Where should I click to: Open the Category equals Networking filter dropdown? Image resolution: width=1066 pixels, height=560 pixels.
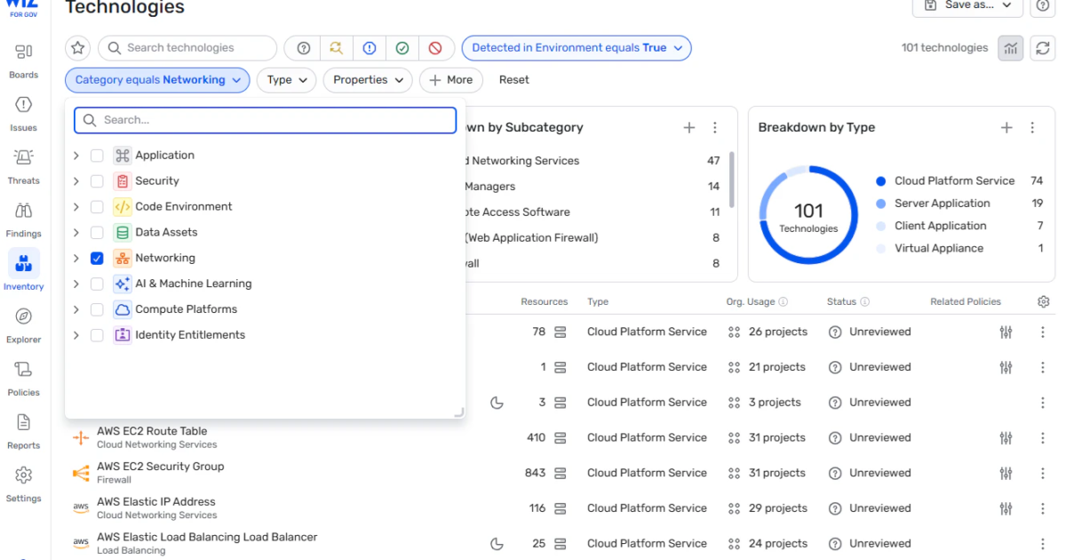(157, 80)
